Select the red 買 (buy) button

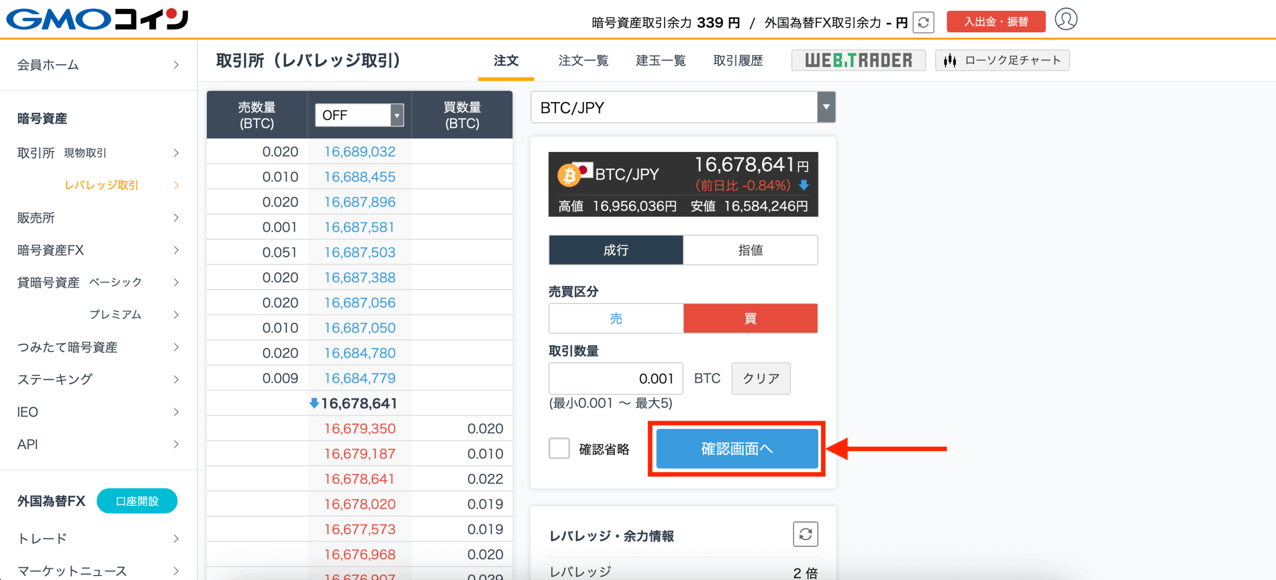coord(750,318)
